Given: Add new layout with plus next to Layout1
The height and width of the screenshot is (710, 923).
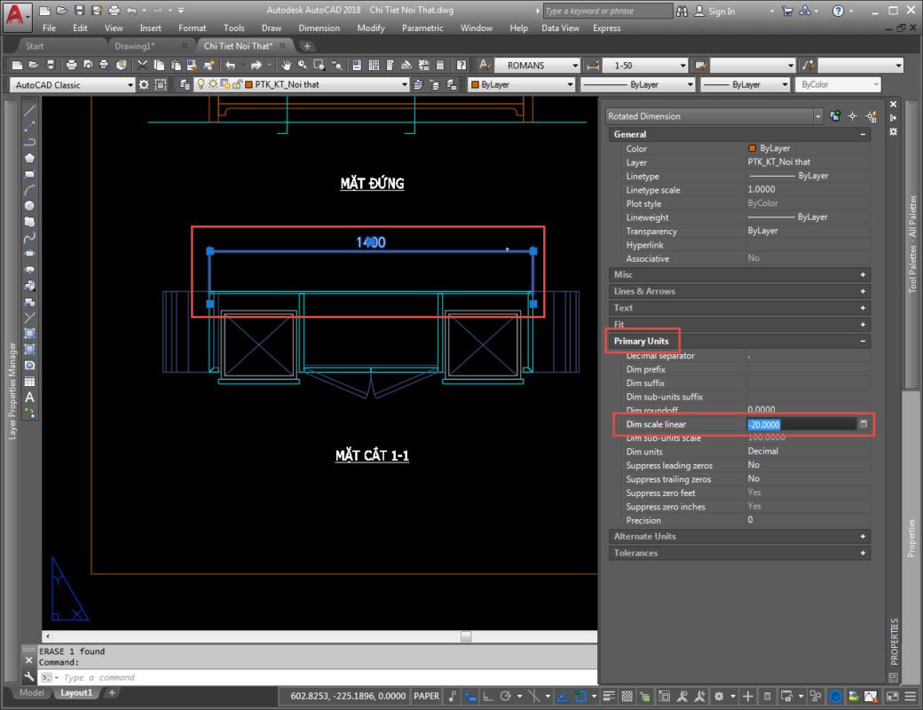Looking at the screenshot, I should [112, 693].
